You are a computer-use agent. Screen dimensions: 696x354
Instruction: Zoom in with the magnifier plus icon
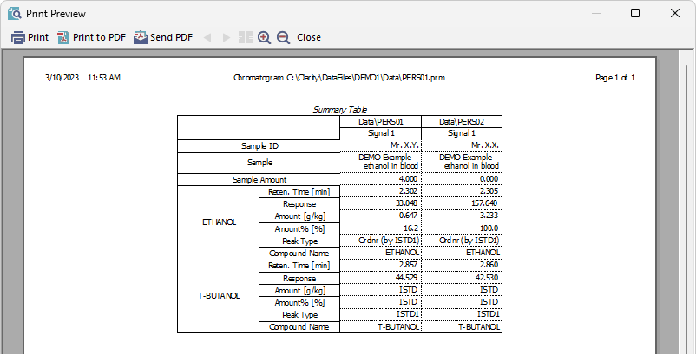coord(264,37)
